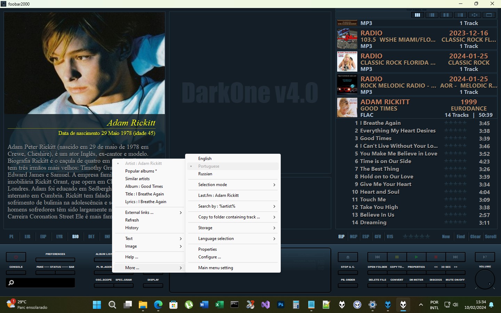This screenshot has width=501, height=313.
Task: Click the black search input field
Action: [x=40, y=283]
